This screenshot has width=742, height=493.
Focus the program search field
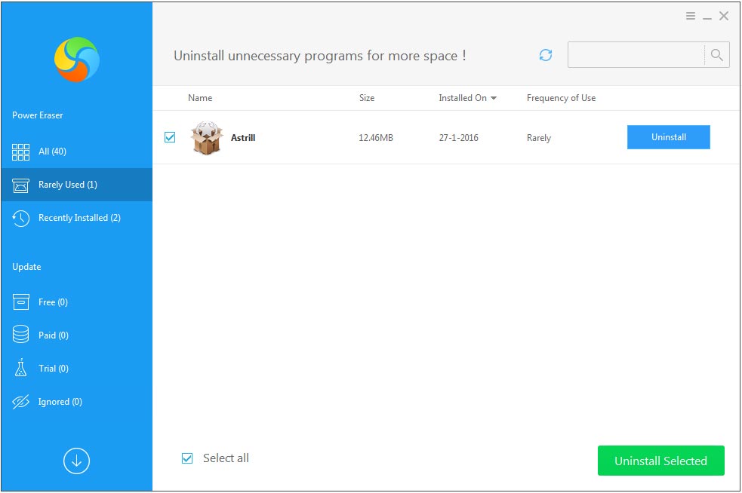[x=636, y=55]
